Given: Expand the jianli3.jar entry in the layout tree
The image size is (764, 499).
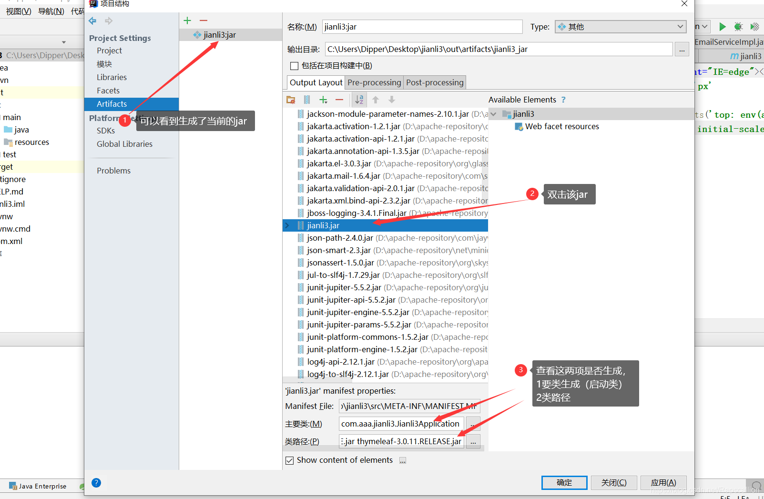Looking at the screenshot, I should (x=286, y=225).
